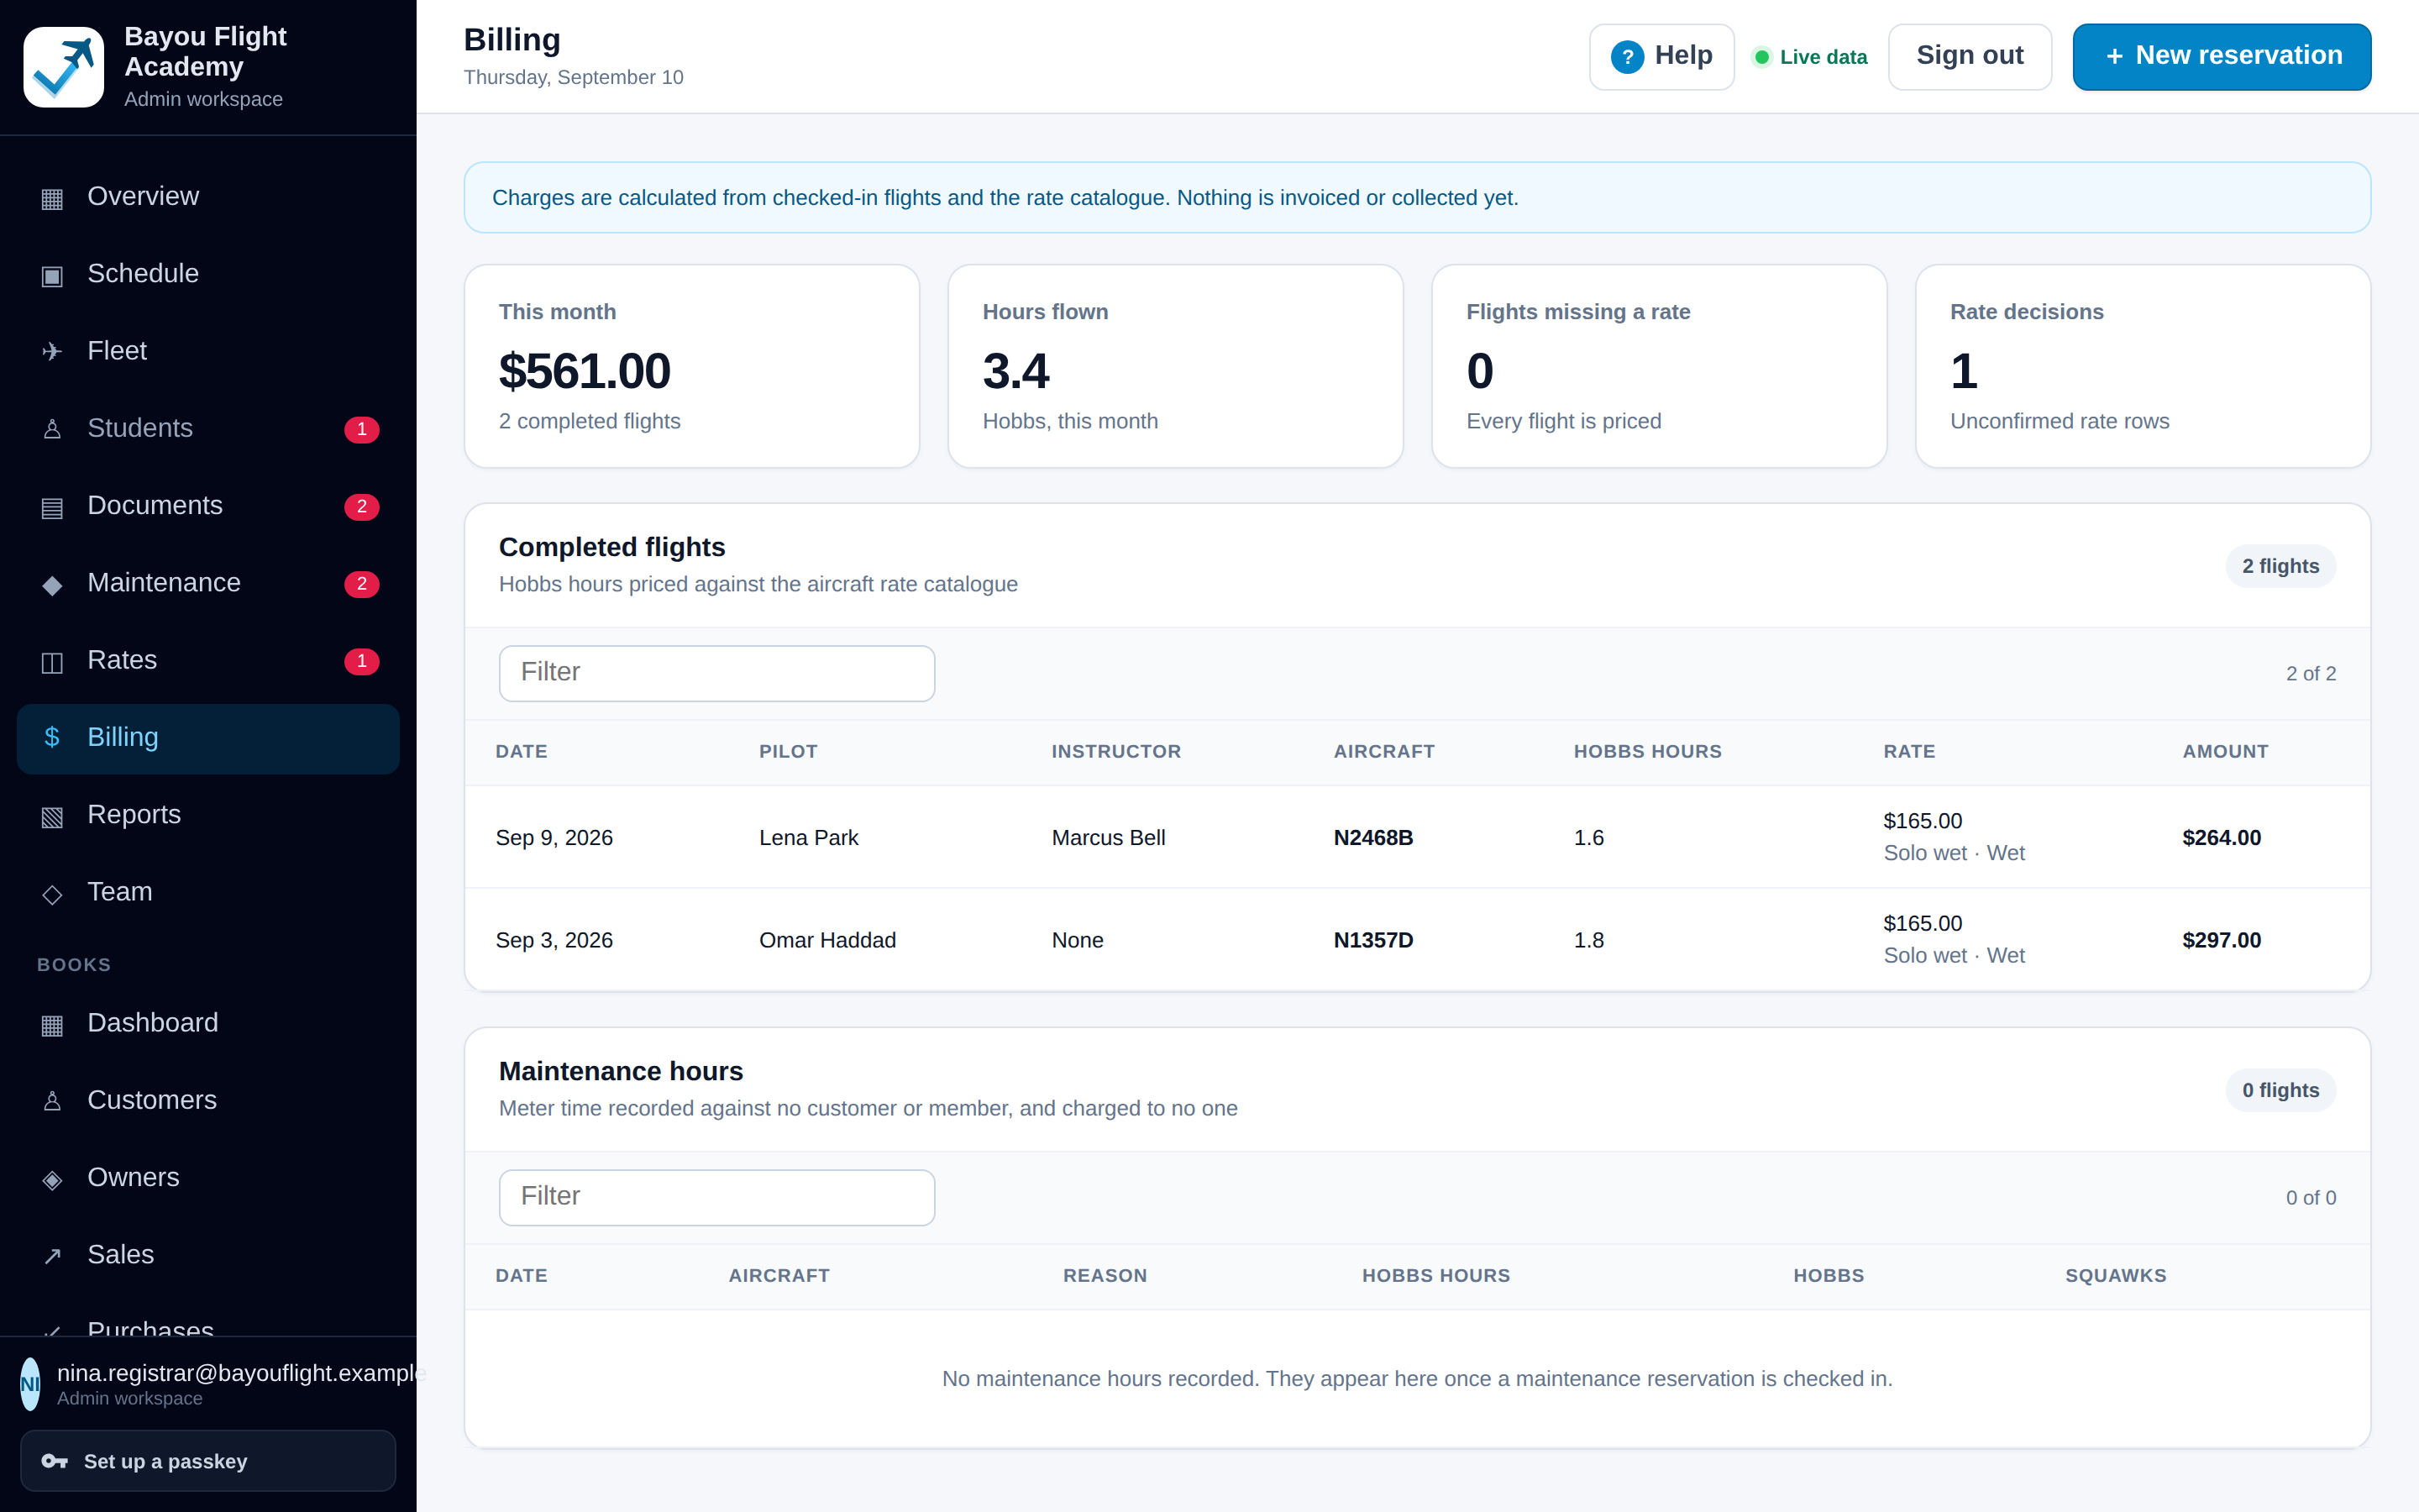Click pilot name Omar Haddad

(x=826, y=940)
